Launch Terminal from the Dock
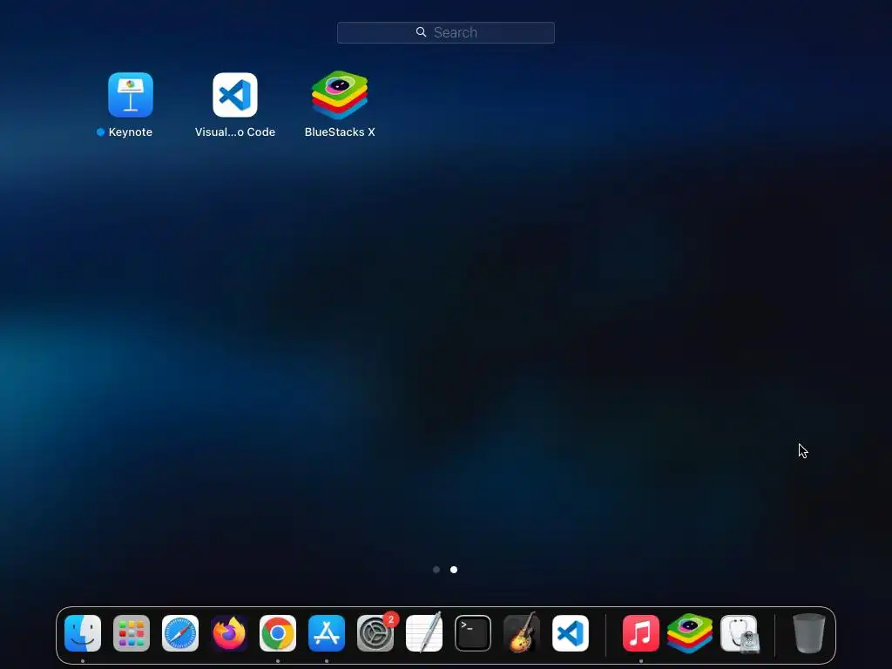 (x=473, y=633)
